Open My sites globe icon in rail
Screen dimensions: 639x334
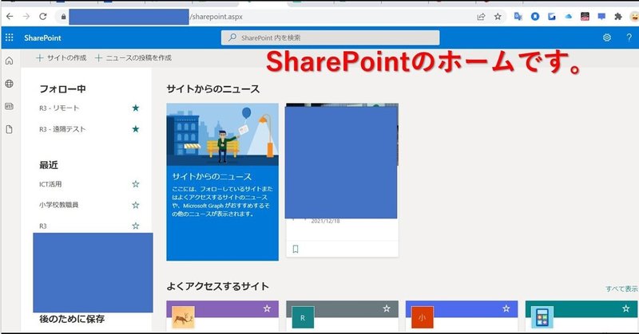(9, 84)
